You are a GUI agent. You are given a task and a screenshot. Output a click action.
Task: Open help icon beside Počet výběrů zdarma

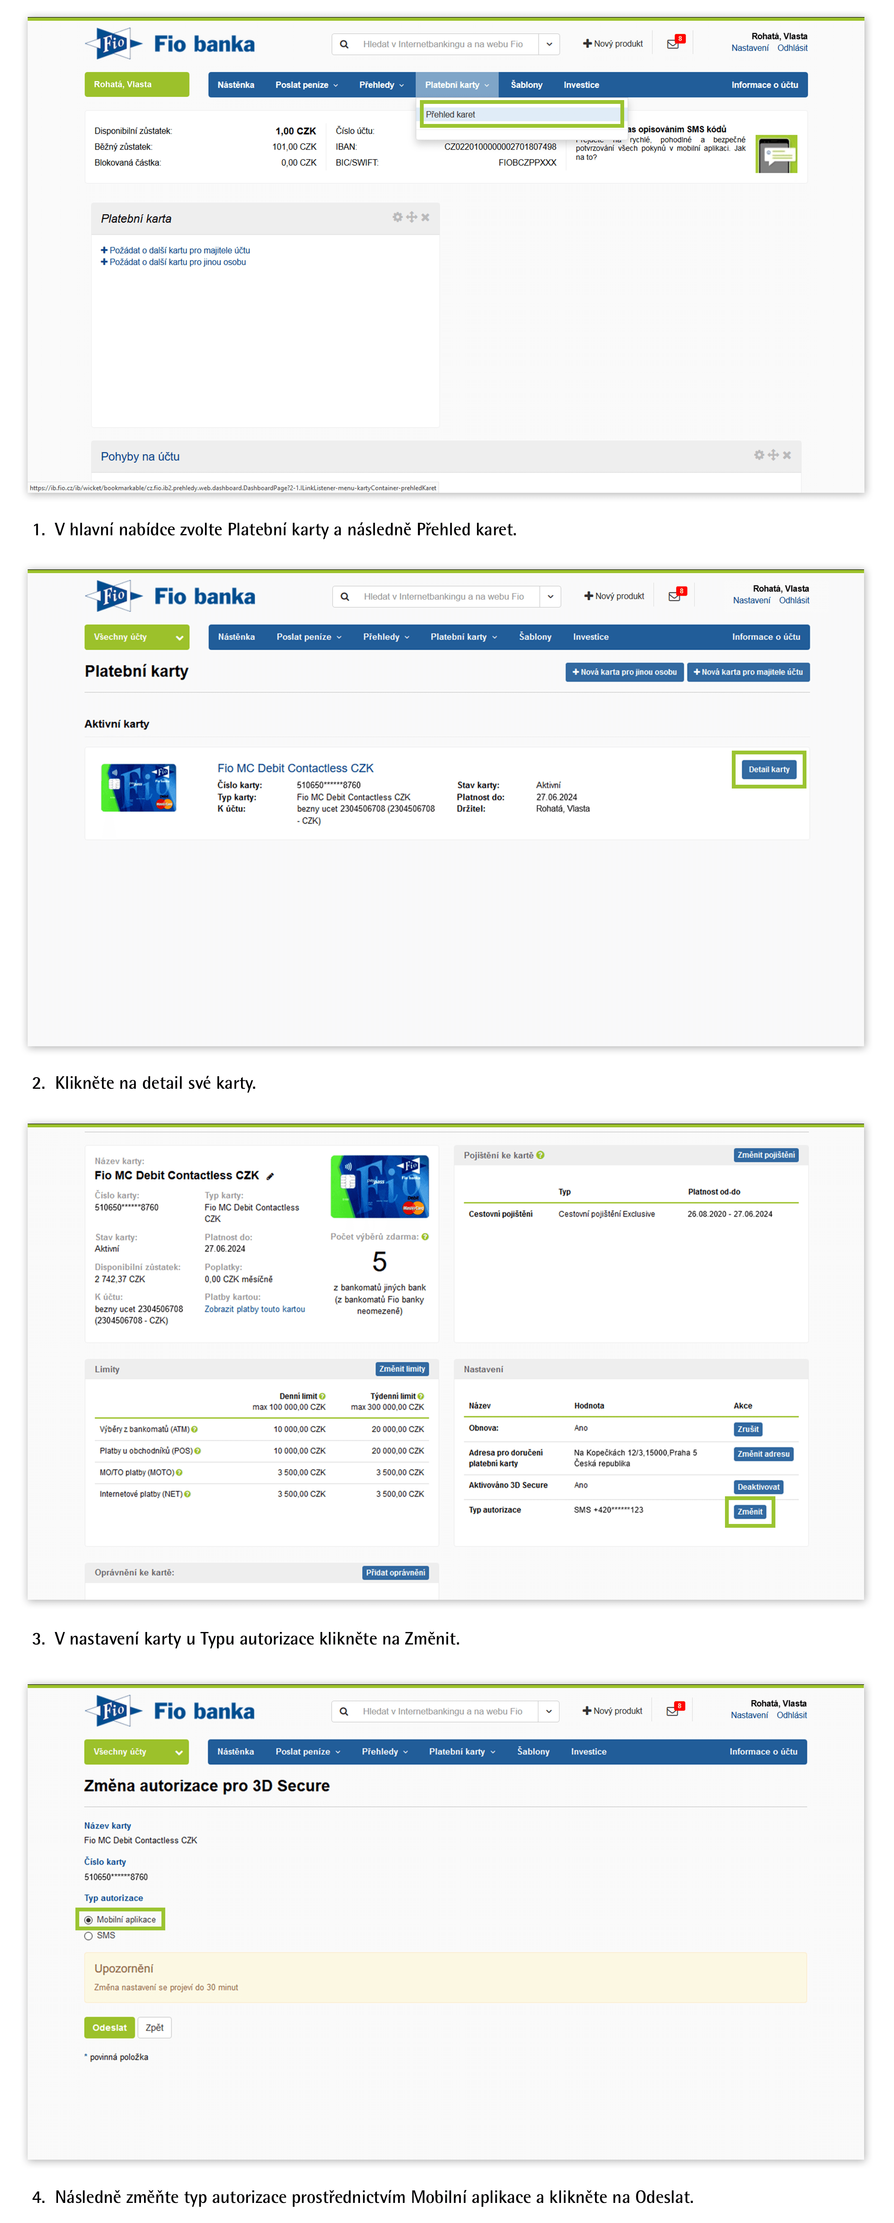click(426, 1237)
